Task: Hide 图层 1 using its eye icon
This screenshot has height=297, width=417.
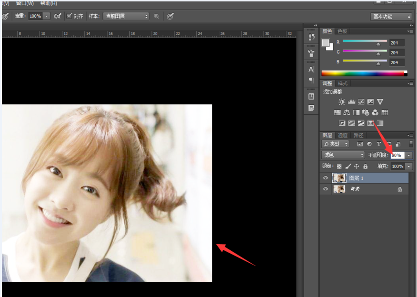Action: 325,178
